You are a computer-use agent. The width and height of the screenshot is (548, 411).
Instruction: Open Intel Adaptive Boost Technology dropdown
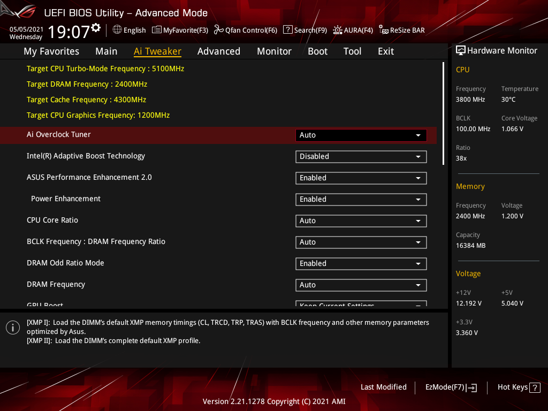pyautogui.click(x=361, y=157)
